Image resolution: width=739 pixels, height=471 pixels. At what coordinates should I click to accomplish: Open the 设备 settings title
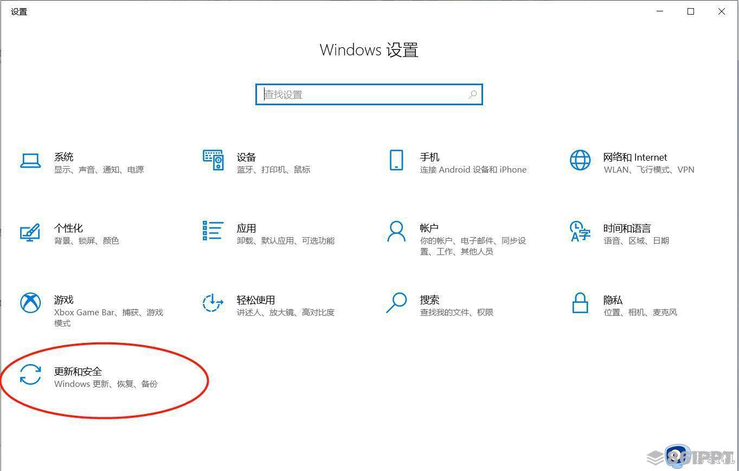(246, 157)
